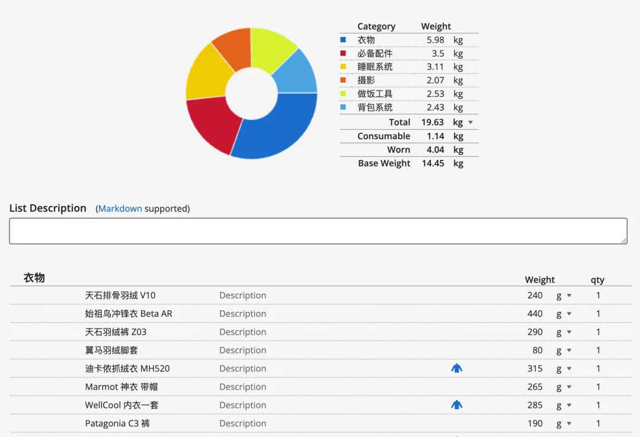Click weight value 285 for WellCool 内衣

535,406
